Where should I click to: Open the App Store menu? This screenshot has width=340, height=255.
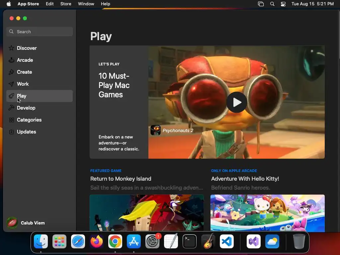(28, 4)
